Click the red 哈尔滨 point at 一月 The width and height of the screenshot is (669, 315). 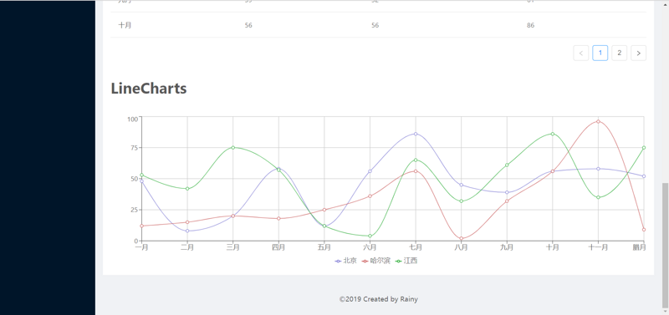[x=141, y=226]
